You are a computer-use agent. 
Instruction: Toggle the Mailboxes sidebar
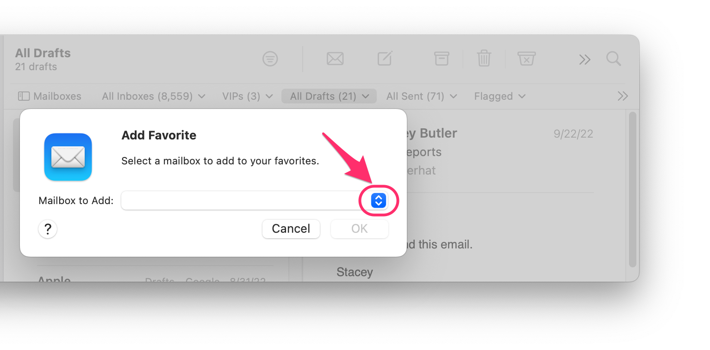[x=50, y=96]
